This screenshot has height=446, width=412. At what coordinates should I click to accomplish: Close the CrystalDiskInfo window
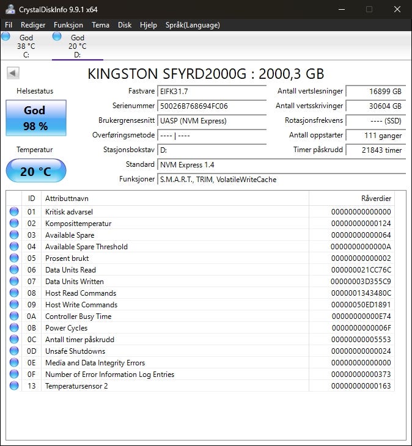coord(397,9)
